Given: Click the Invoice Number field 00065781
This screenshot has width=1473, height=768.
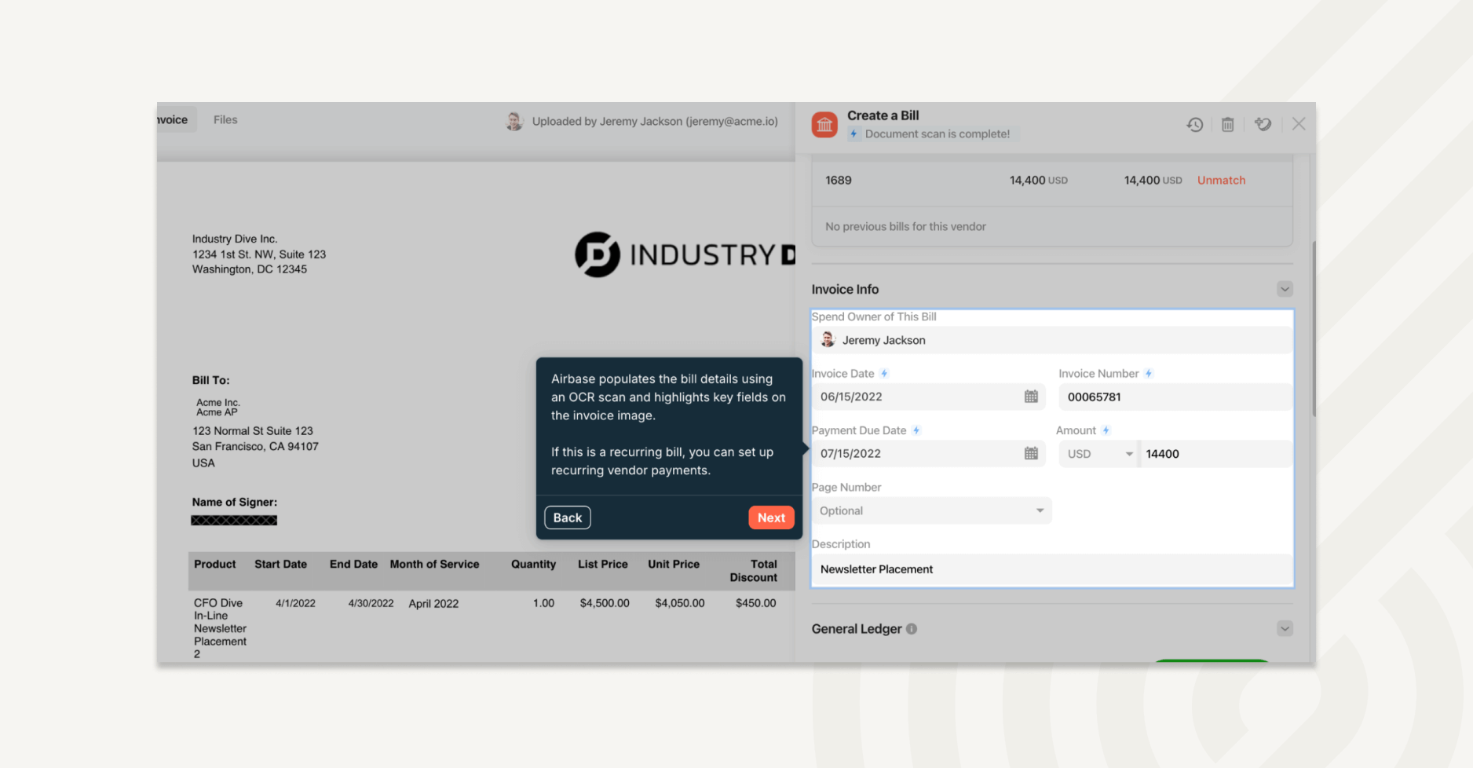Looking at the screenshot, I should point(1175,397).
